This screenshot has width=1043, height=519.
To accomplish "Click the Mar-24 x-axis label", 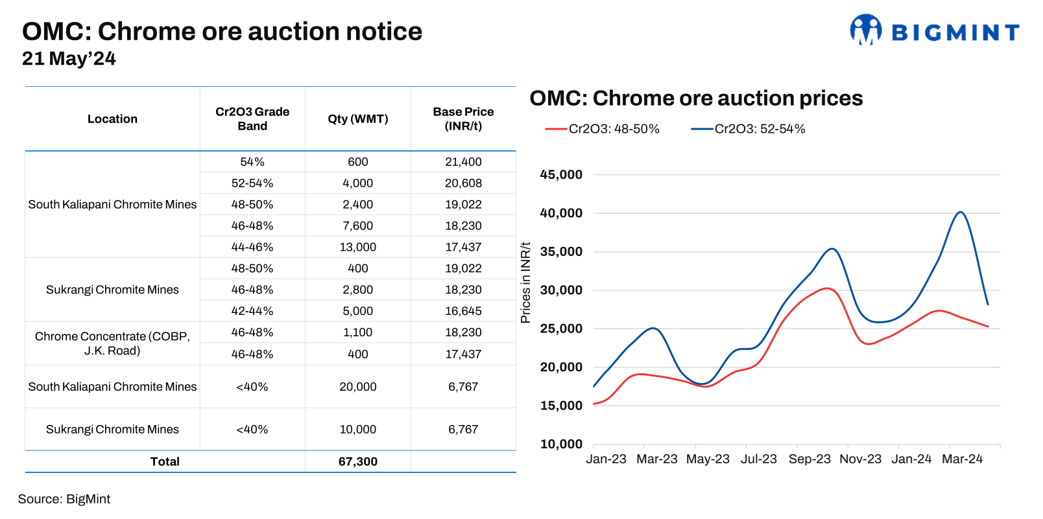I will click(x=962, y=459).
